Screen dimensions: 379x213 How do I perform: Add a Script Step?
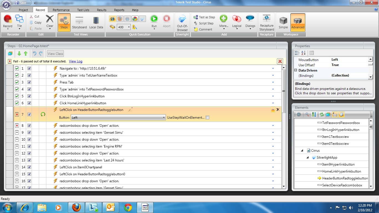(x=204, y=23)
